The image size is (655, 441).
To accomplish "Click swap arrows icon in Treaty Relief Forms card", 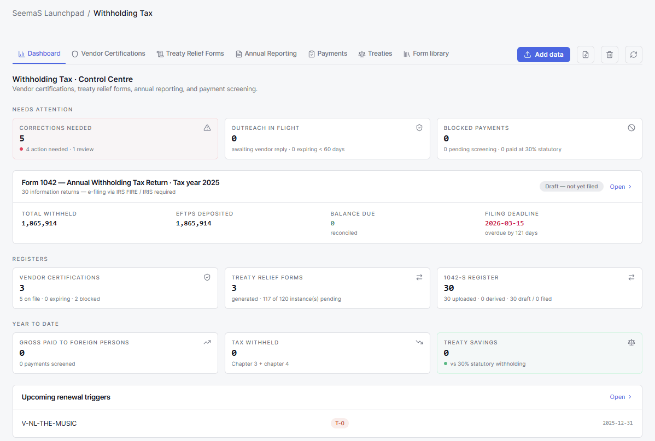I will 419,277.
